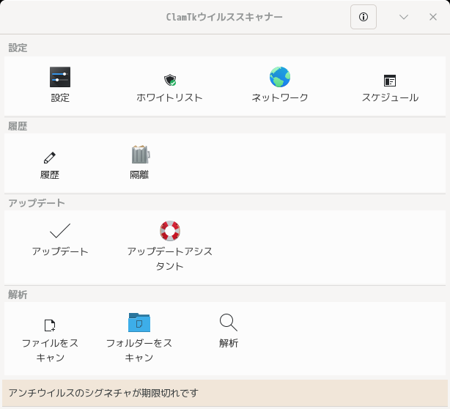The width and height of the screenshot is (450, 409).
Task: Click the アップデートアシスタント label text
Action: [x=170, y=259]
